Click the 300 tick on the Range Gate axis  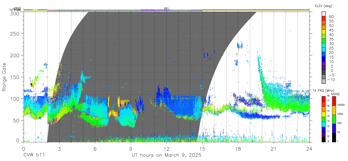14,13
